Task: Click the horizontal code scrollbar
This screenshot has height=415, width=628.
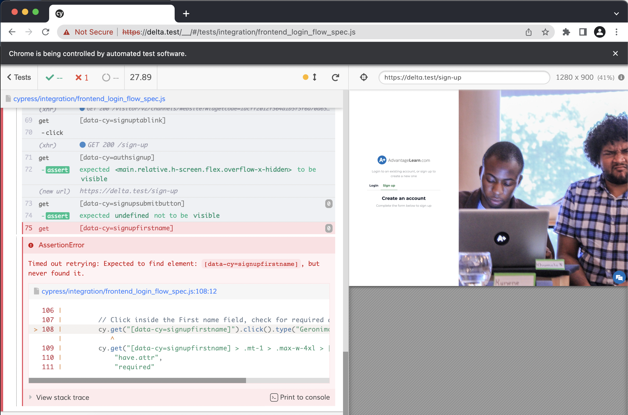Action: tap(137, 380)
